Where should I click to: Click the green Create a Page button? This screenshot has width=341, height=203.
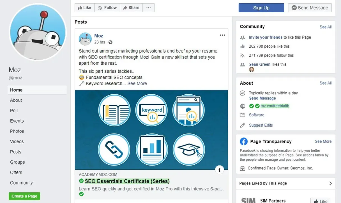coord(24,196)
